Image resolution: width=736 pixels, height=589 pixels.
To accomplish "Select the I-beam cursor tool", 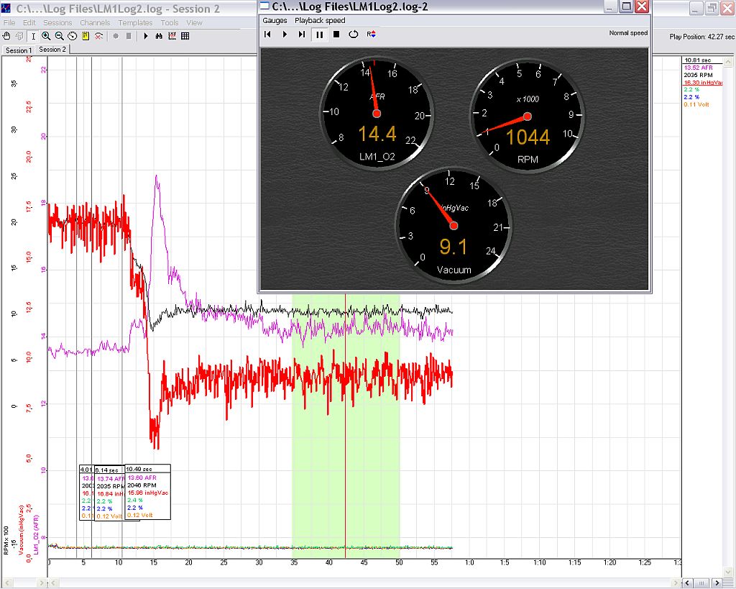I will tap(33, 36).
